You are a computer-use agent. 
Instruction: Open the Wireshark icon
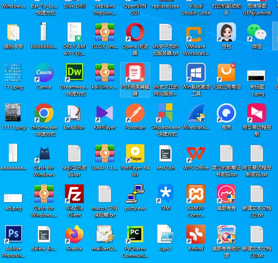[x=196, y=113]
